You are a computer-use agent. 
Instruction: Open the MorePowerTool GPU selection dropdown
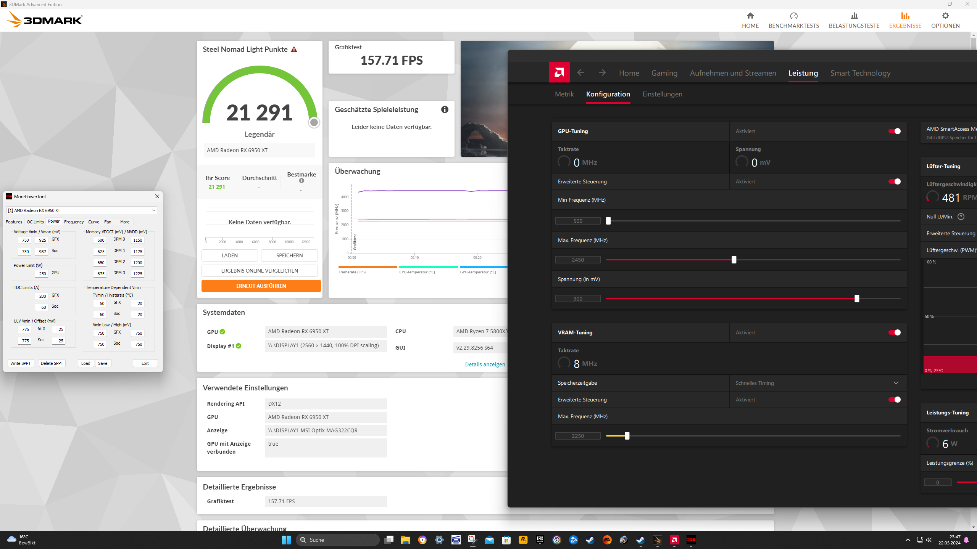(153, 210)
